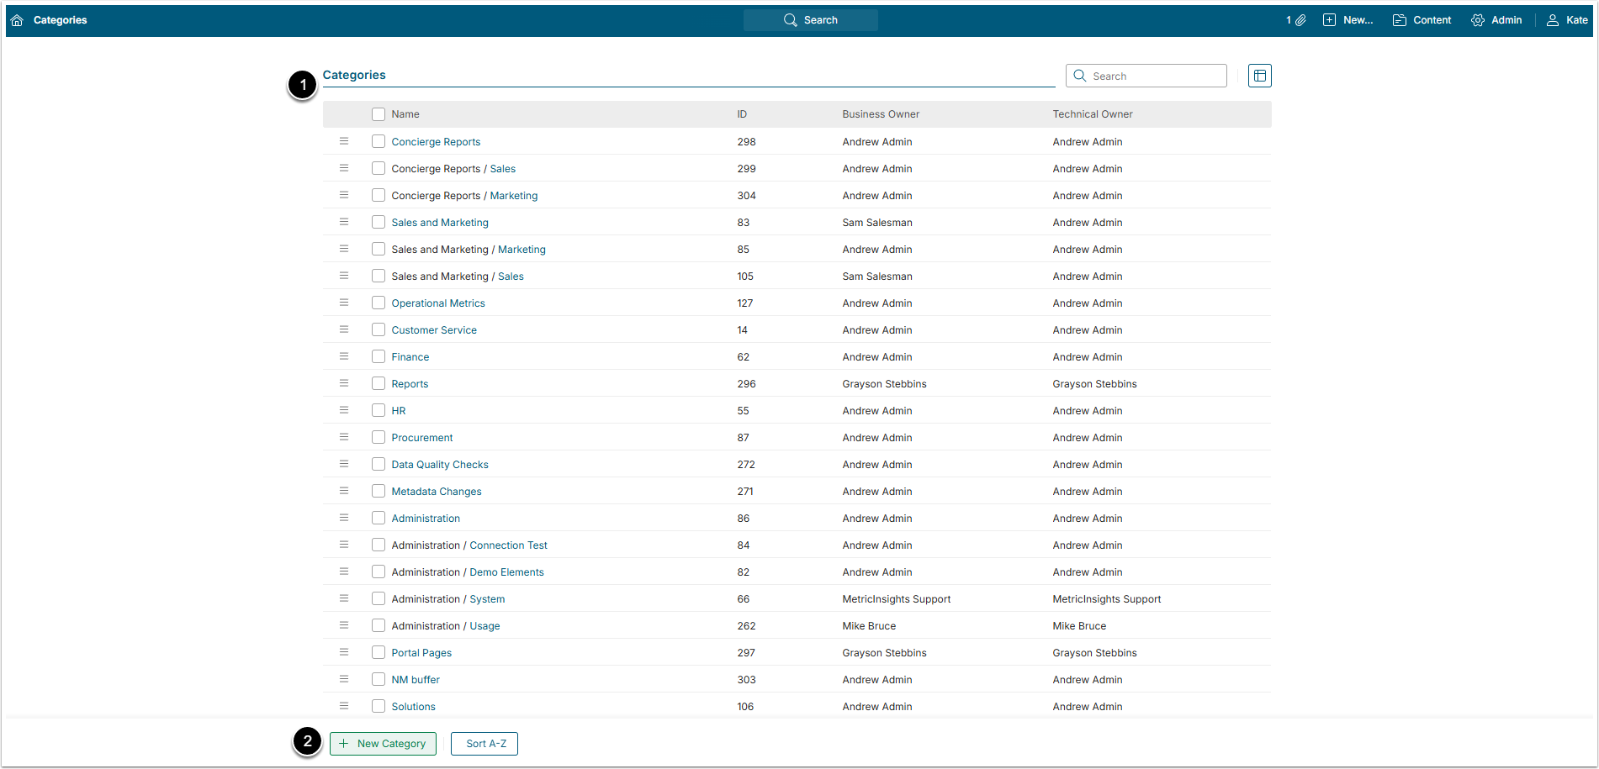Open the Kate user menu
Image resolution: width=1599 pixels, height=769 pixels.
pyautogui.click(x=1567, y=20)
